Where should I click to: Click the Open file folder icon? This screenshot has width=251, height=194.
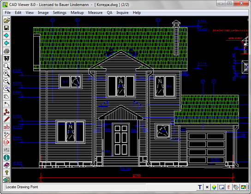tap(6, 20)
